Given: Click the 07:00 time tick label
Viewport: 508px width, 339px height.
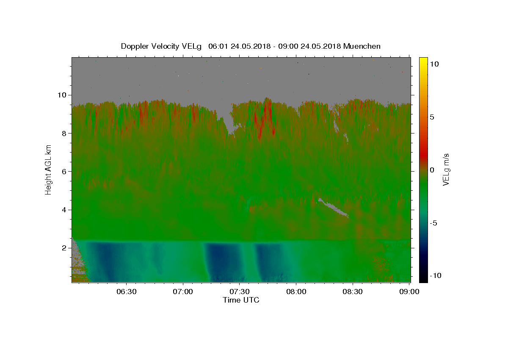Looking at the screenshot, I should pyautogui.click(x=183, y=292).
